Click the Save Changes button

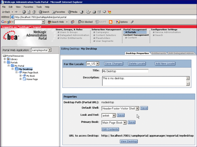[x=114, y=64]
